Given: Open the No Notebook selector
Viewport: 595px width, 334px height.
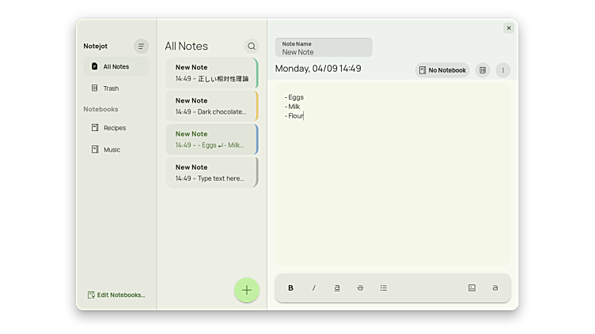Looking at the screenshot, I should [442, 70].
